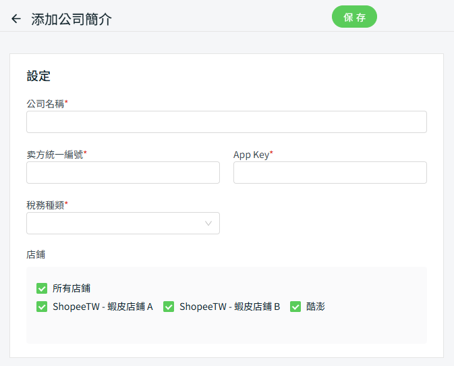Click the green 保存 button
Viewport: 454px width, 366px height.
[x=354, y=17]
